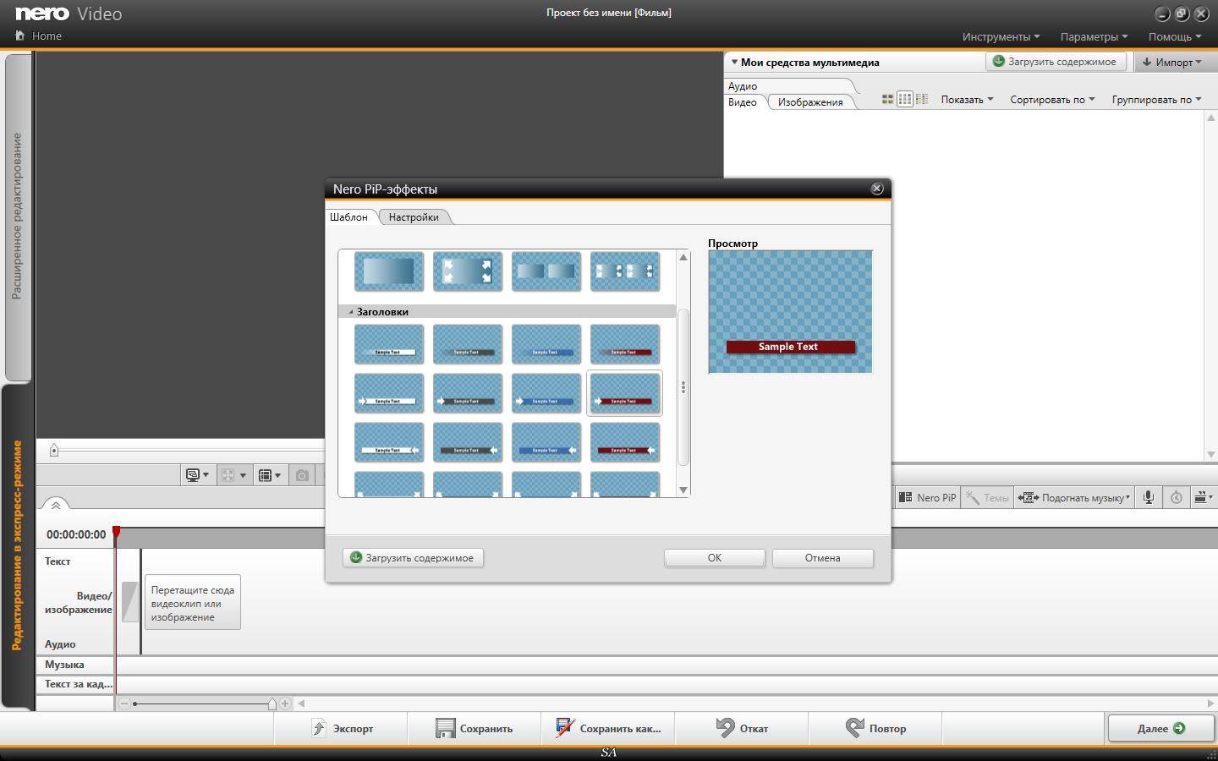Viewport: 1218px width, 761px height.
Task: Select the red arrow title template thumbnail
Action: tap(624, 393)
